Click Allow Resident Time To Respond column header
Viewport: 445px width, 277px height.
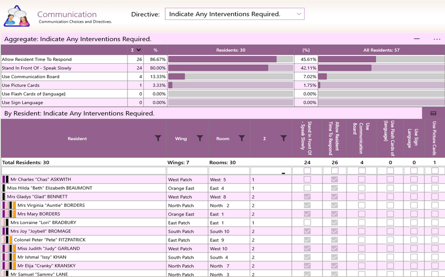334,138
